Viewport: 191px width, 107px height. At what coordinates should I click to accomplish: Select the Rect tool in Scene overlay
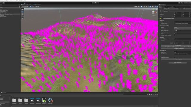22,17
